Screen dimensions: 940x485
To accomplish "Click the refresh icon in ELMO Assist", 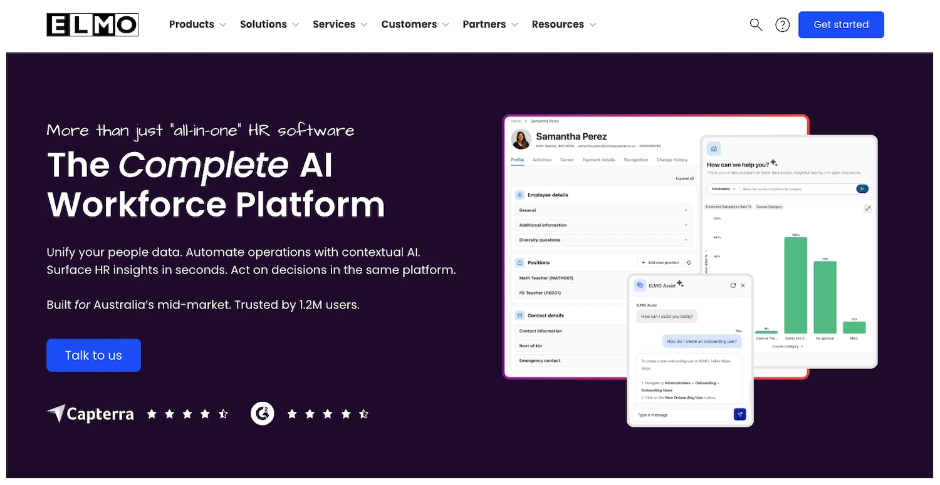I will (733, 285).
